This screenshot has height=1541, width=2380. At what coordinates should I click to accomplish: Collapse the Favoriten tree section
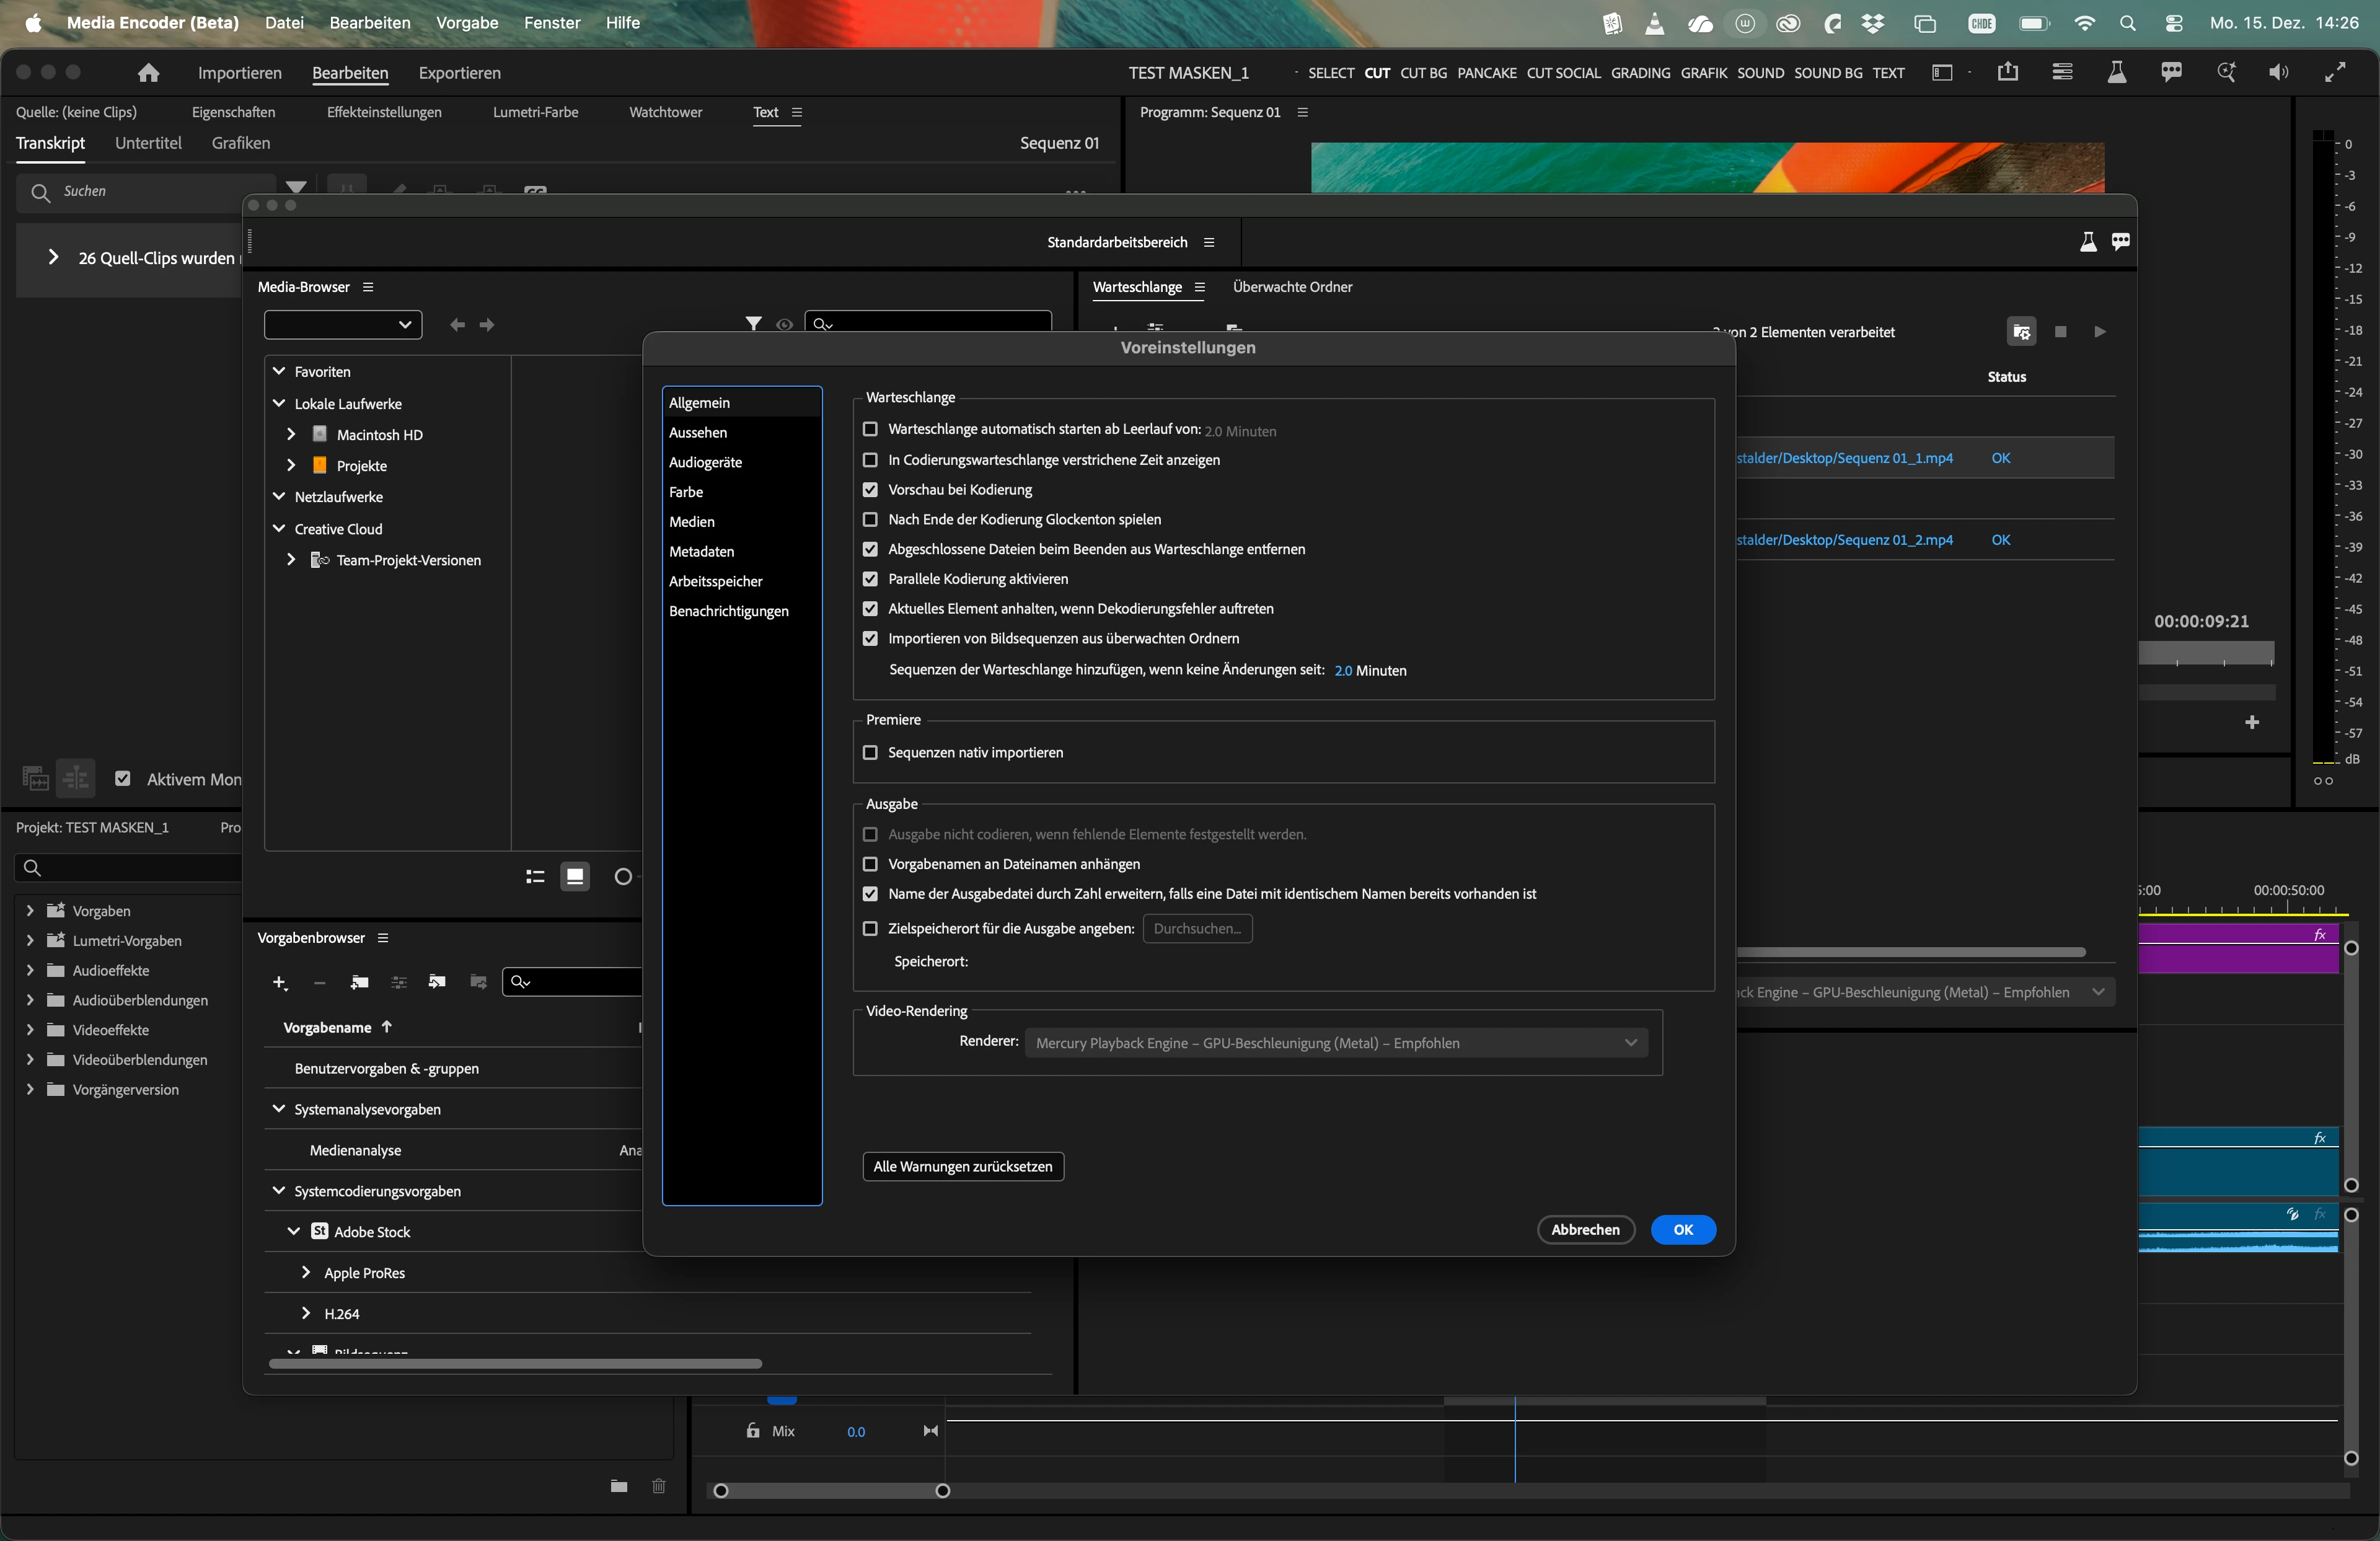tap(279, 371)
